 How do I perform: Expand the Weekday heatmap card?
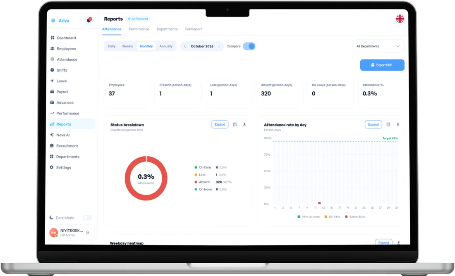[383, 243]
